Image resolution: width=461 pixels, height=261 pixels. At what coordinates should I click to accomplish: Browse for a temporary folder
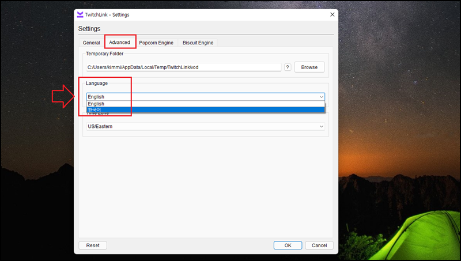(x=309, y=67)
